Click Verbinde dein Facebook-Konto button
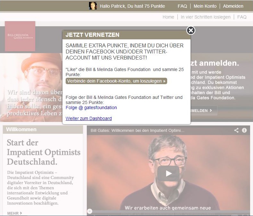Viewport: 253px width, 216px height. [x=116, y=81]
